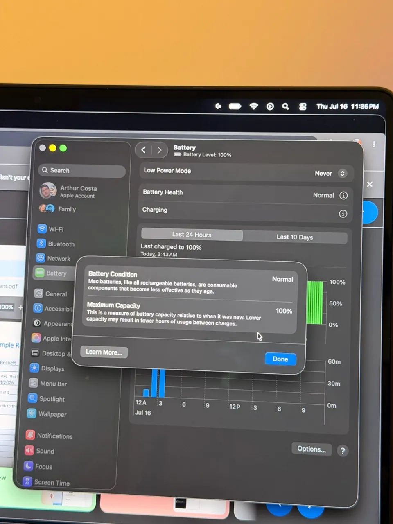
Task: Show info for Battery Health
Action: click(343, 195)
